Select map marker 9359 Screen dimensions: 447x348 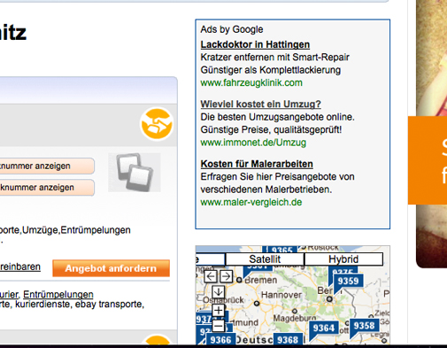point(348,281)
